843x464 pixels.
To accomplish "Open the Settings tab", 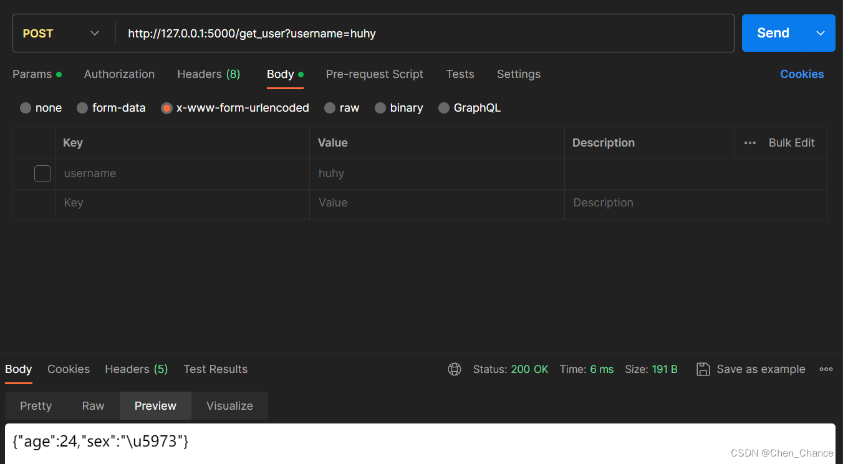I will (519, 74).
